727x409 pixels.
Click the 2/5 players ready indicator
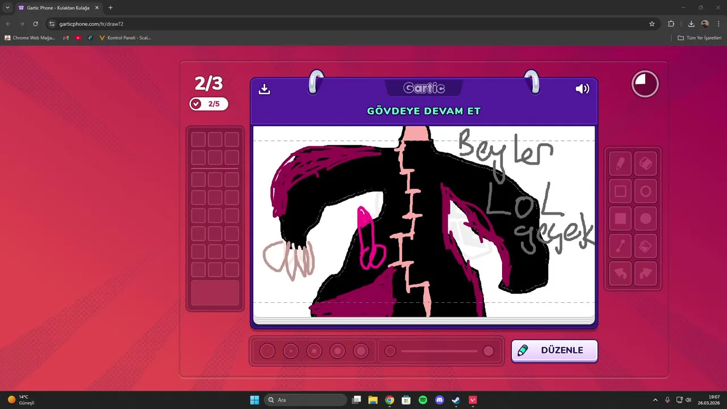pyautogui.click(x=208, y=104)
